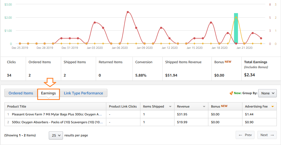The width and height of the screenshot is (281, 145).
Task: Click the Product Link Clicks column header
Action: click(x=123, y=106)
